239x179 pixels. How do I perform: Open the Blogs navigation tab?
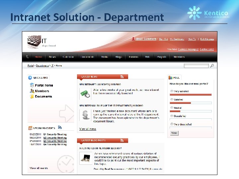pos(119,57)
